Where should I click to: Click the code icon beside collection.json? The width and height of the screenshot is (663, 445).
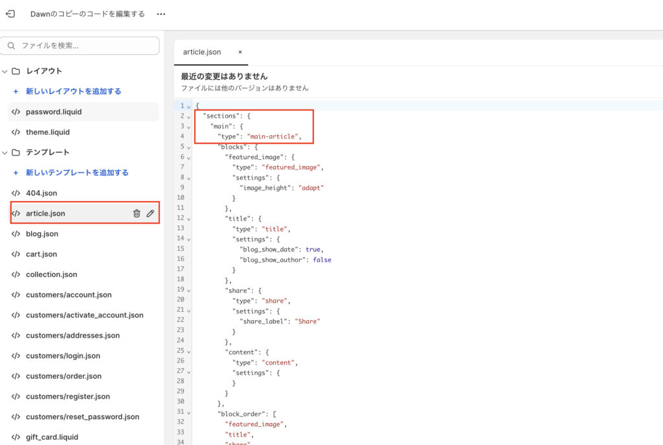tap(16, 274)
